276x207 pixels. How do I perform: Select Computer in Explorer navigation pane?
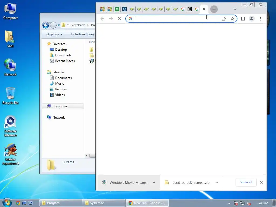pos(60,106)
